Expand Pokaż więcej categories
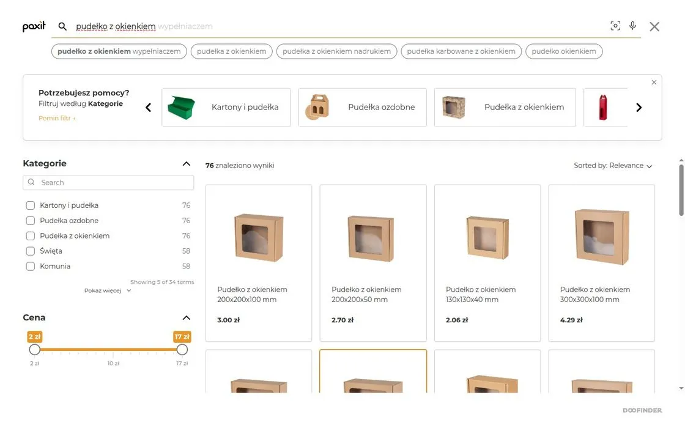The width and height of the screenshot is (685, 428). 108,290
